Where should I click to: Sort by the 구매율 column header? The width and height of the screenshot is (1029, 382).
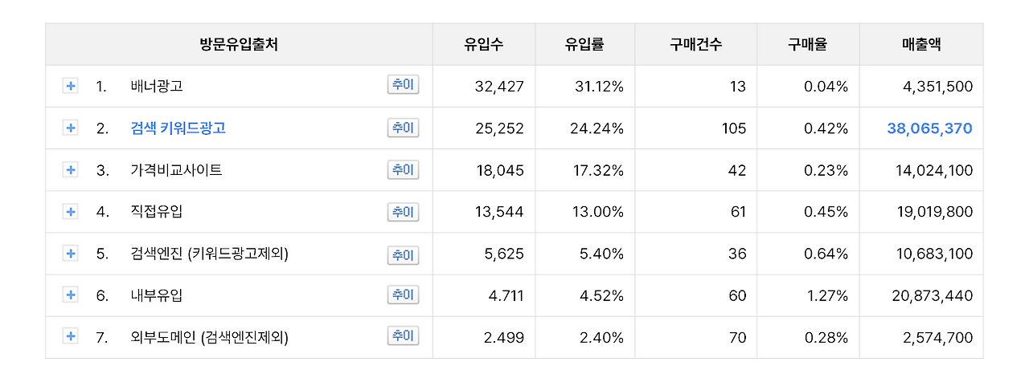(x=808, y=45)
